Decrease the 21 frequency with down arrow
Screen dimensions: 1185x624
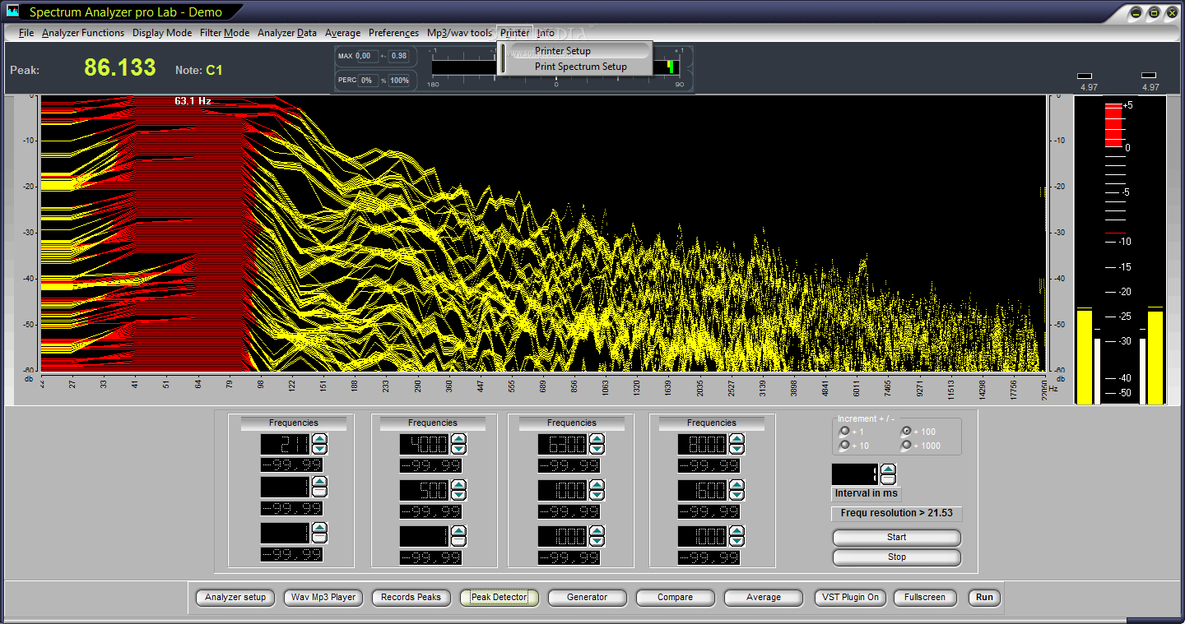320,450
